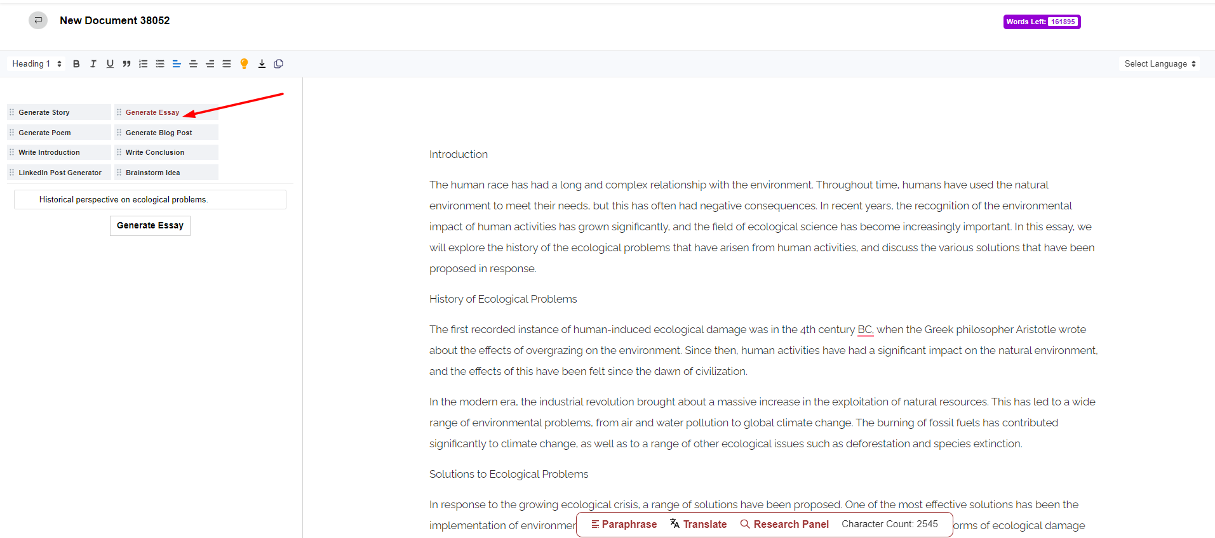Click the drag handle beside Brainstorm Idea

tap(119, 173)
